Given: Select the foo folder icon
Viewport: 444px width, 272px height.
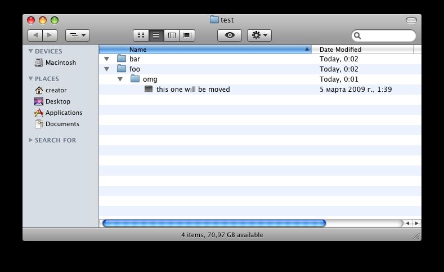Looking at the screenshot, I should click(x=122, y=69).
